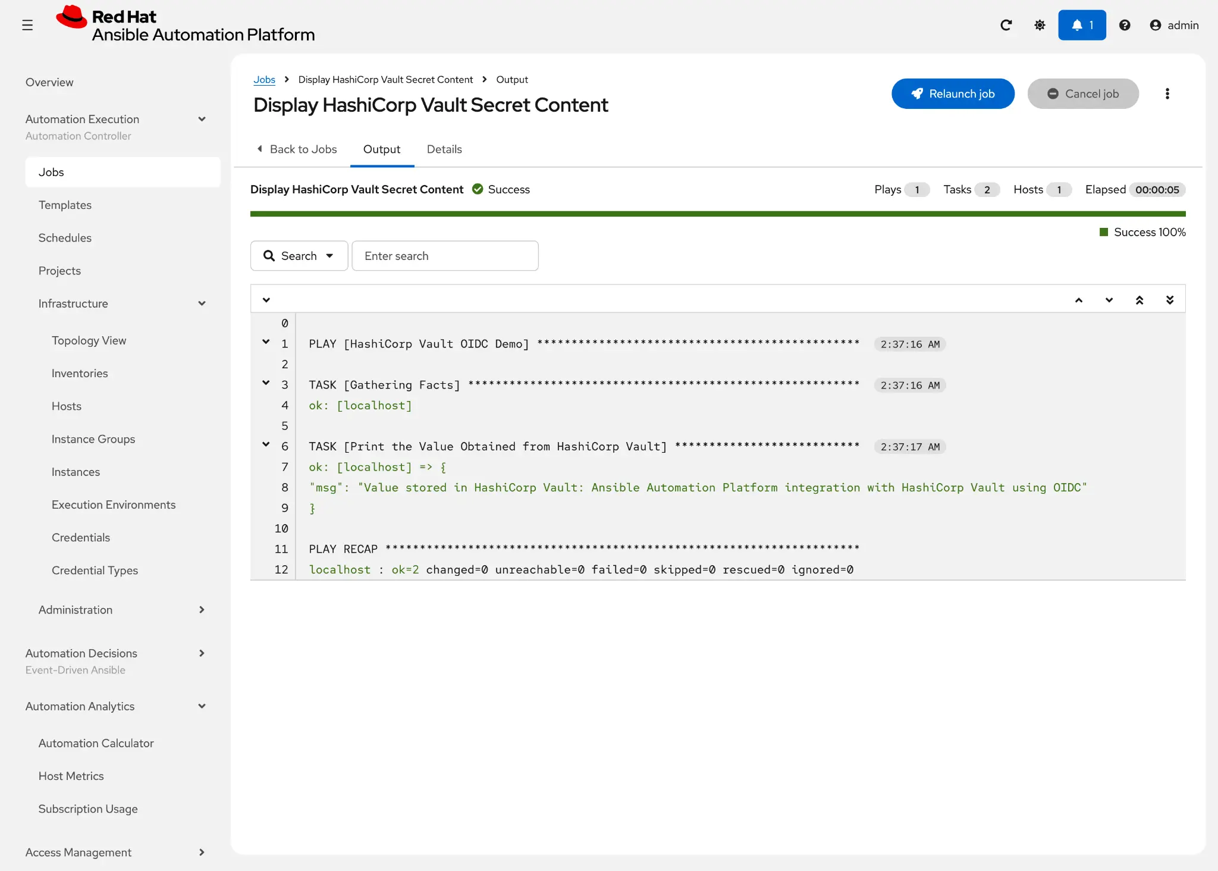The height and width of the screenshot is (871, 1218).
Task: Open Execution Environments
Action: pyautogui.click(x=114, y=505)
